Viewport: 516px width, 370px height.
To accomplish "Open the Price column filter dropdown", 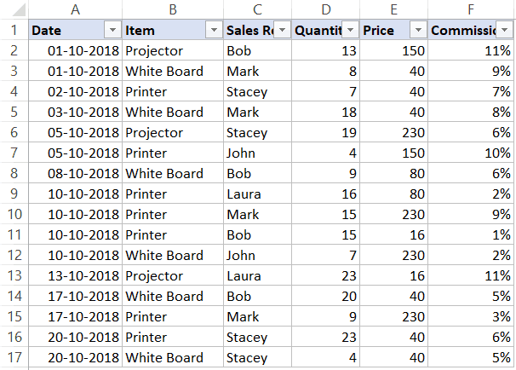I will [418, 30].
